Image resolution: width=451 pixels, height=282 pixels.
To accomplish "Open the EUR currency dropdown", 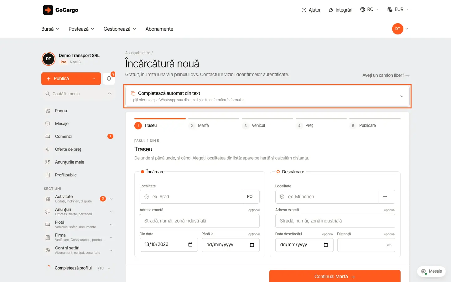I will pos(398,9).
